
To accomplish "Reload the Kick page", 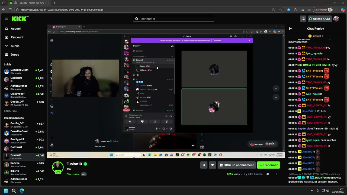I will [x=10, y=10].
